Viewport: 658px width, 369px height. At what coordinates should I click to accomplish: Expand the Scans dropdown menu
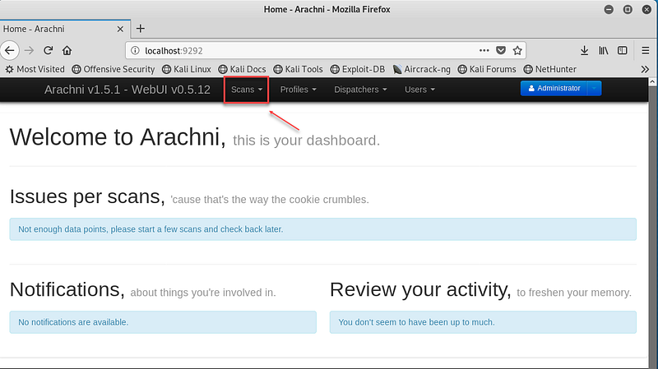click(247, 90)
